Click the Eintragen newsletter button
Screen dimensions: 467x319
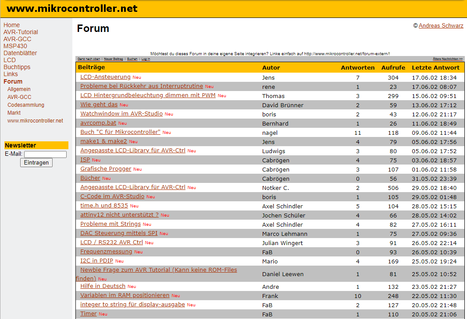coord(36,163)
